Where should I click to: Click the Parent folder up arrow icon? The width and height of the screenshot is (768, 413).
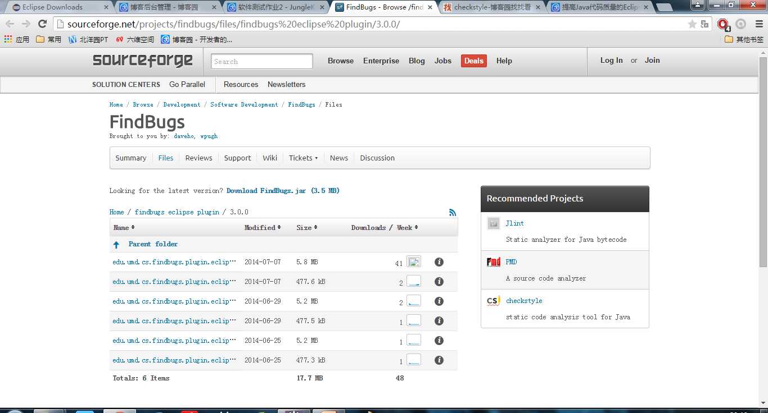point(116,245)
